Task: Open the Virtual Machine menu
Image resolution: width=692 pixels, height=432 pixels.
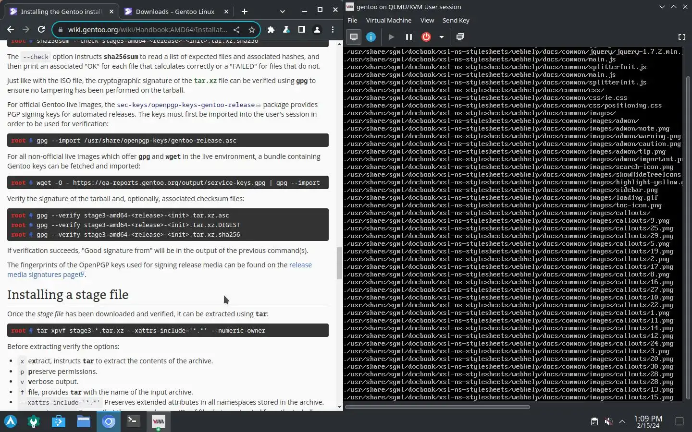Action: point(389,20)
